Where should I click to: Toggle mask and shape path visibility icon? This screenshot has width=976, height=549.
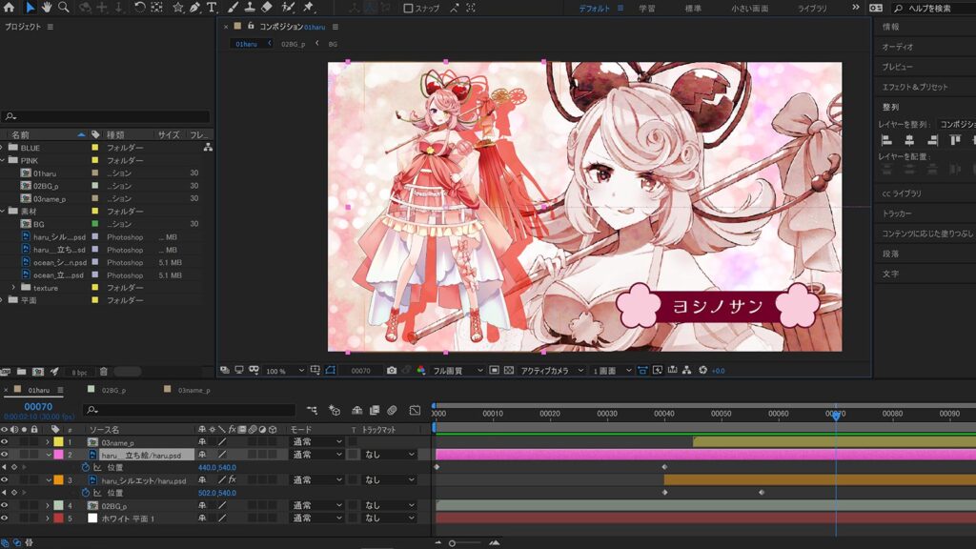(x=330, y=371)
